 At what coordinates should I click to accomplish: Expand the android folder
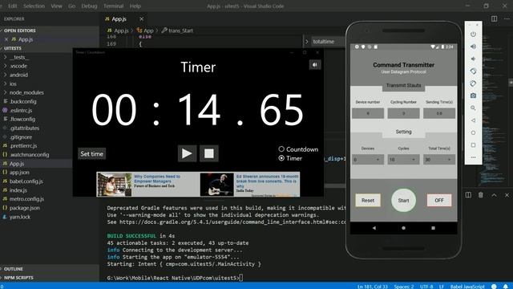click(18, 75)
